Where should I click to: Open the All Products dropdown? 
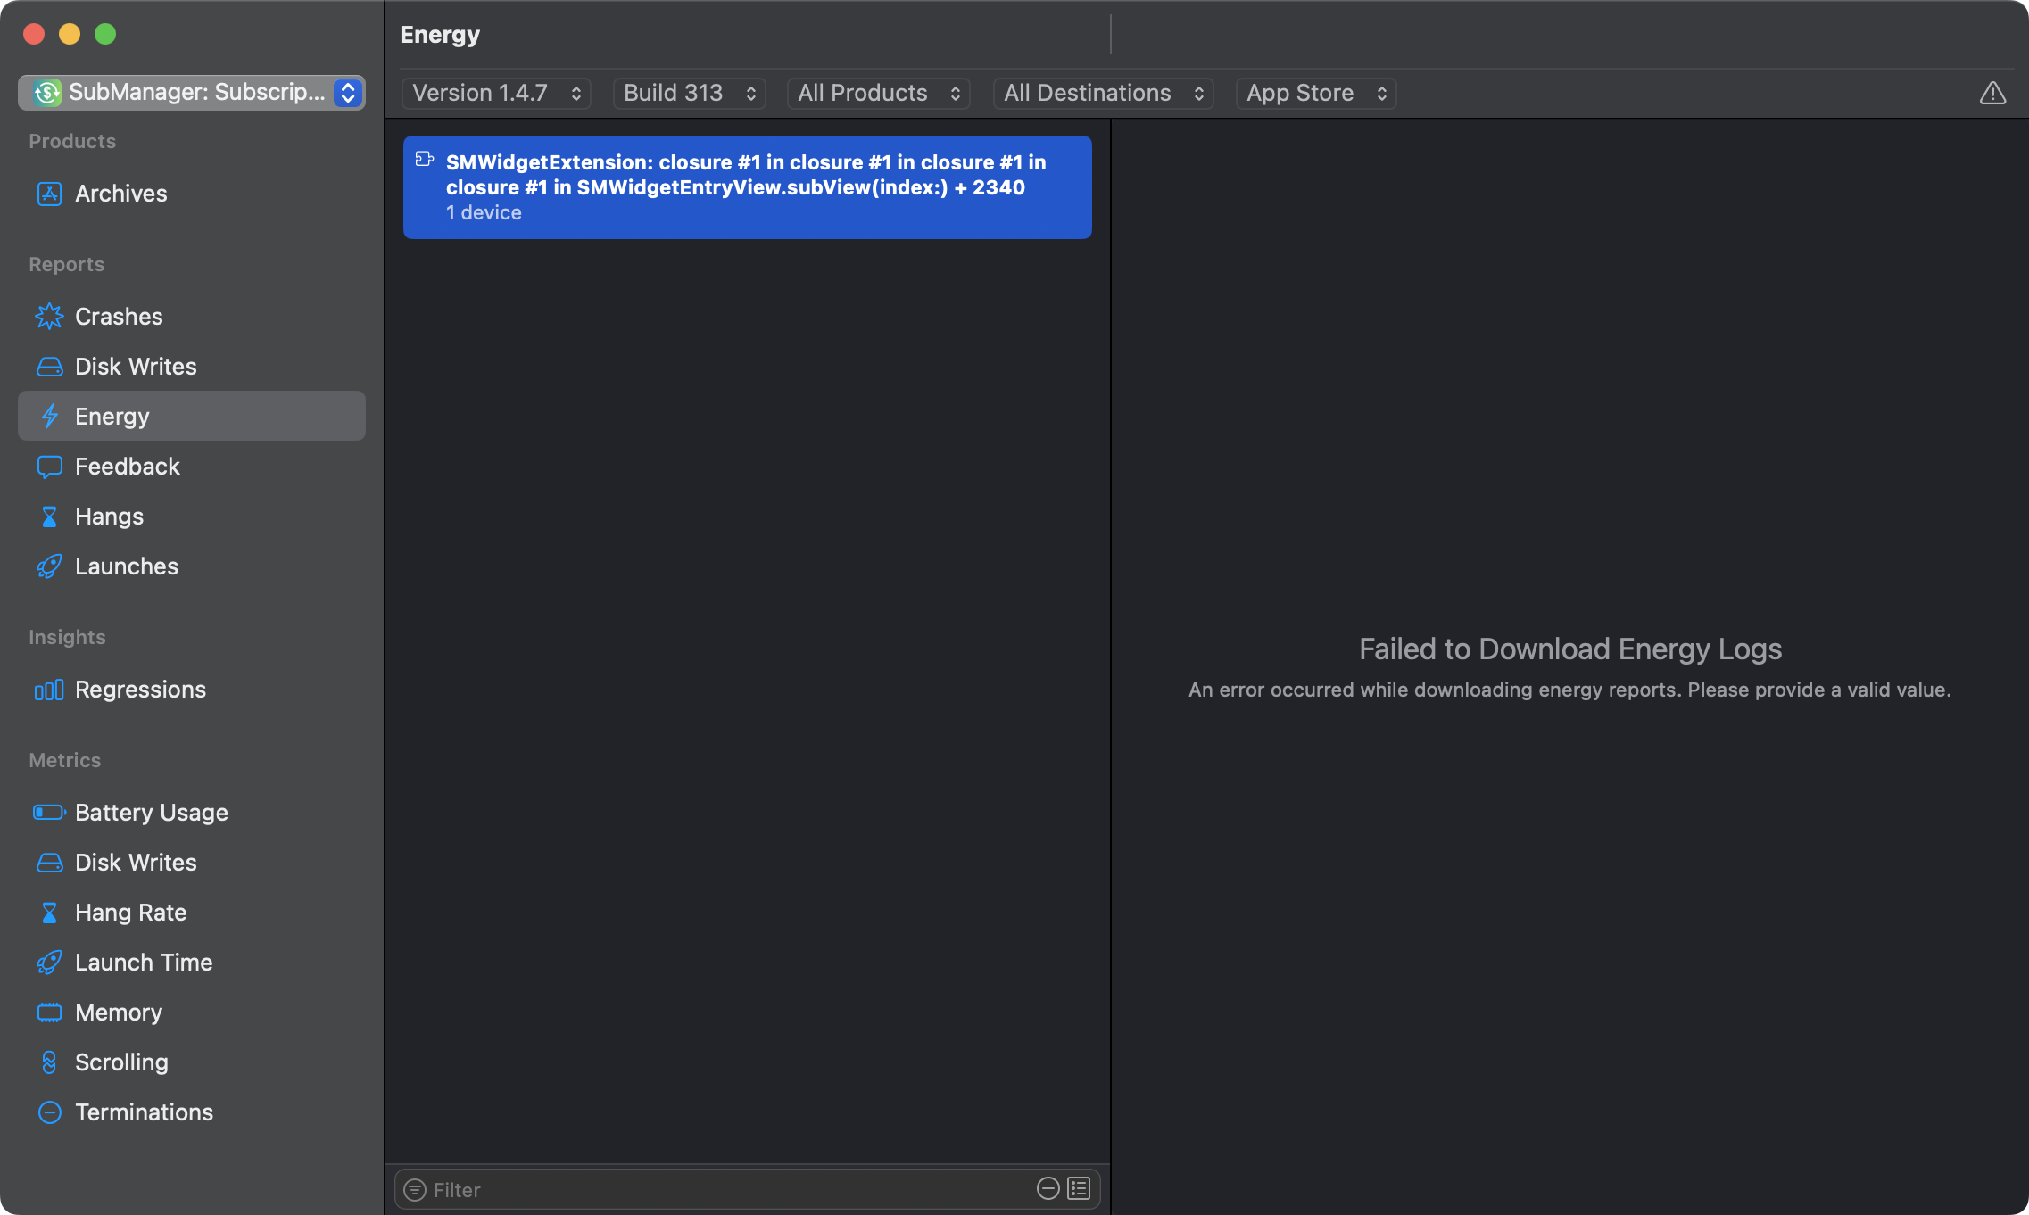point(879,93)
